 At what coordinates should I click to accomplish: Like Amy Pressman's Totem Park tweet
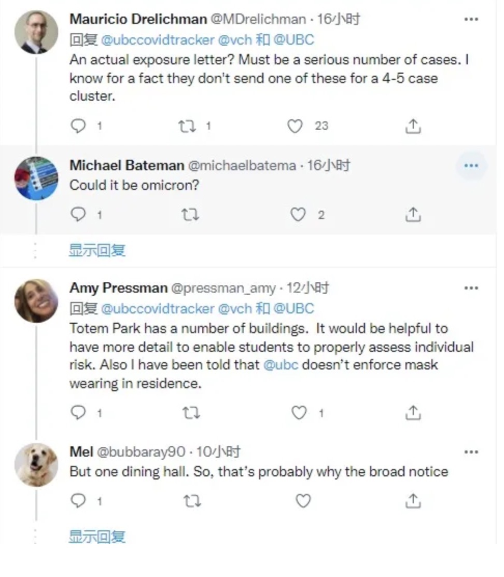click(x=299, y=413)
